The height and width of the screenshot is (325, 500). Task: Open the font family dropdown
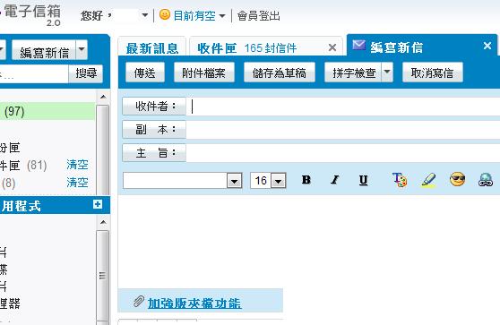235,181
